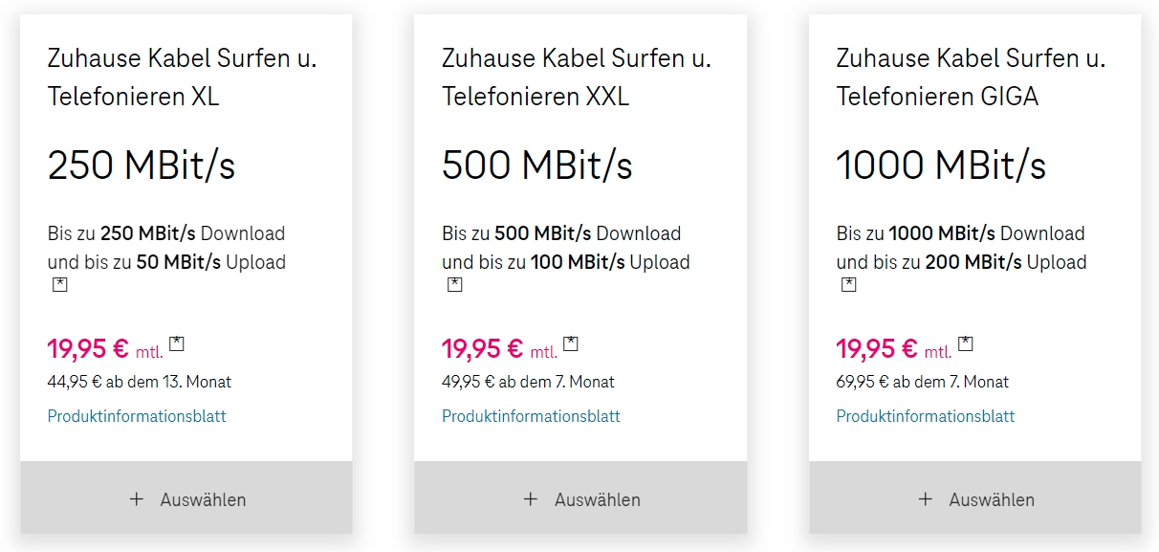Screen dimensions: 1159x552
Task: Click footnote icon beside GIGA 19,95 € price
Action: click(x=966, y=343)
